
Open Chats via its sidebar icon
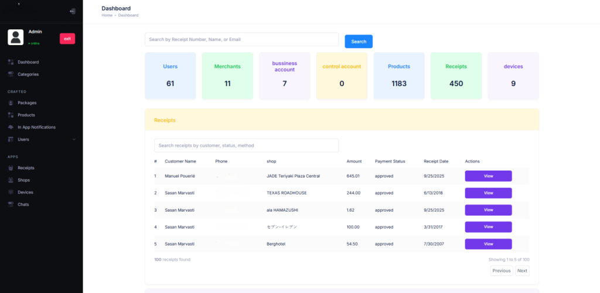pyautogui.click(x=11, y=205)
